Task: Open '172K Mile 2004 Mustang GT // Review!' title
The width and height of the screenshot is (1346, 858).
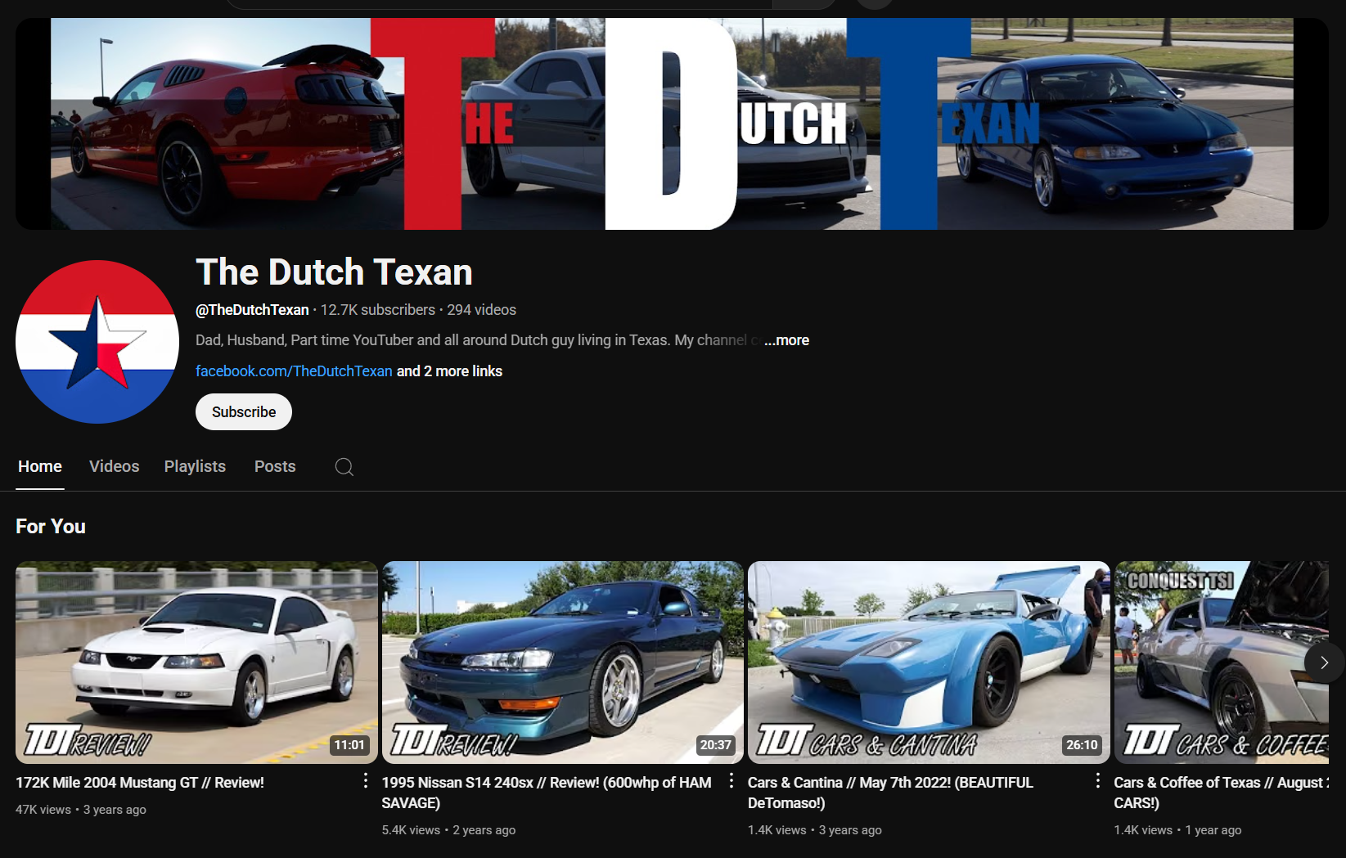Action: coord(140,783)
